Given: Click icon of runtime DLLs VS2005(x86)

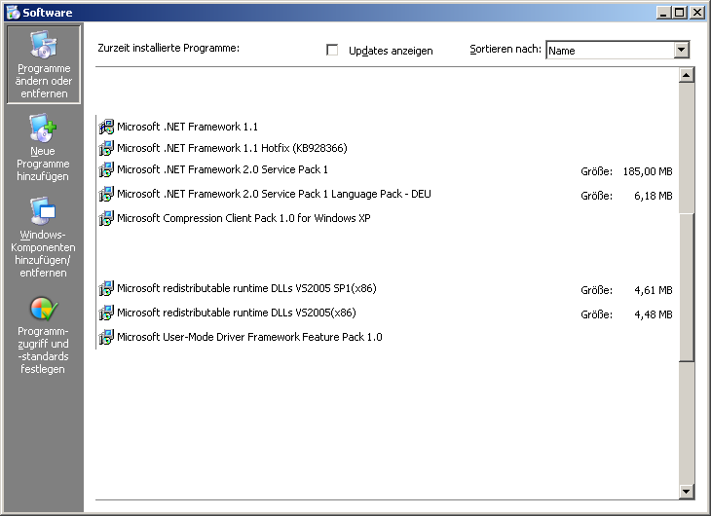Looking at the screenshot, I should coord(106,313).
